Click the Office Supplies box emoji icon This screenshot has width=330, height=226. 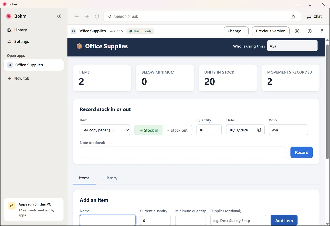pyautogui.click(x=79, y=46)
